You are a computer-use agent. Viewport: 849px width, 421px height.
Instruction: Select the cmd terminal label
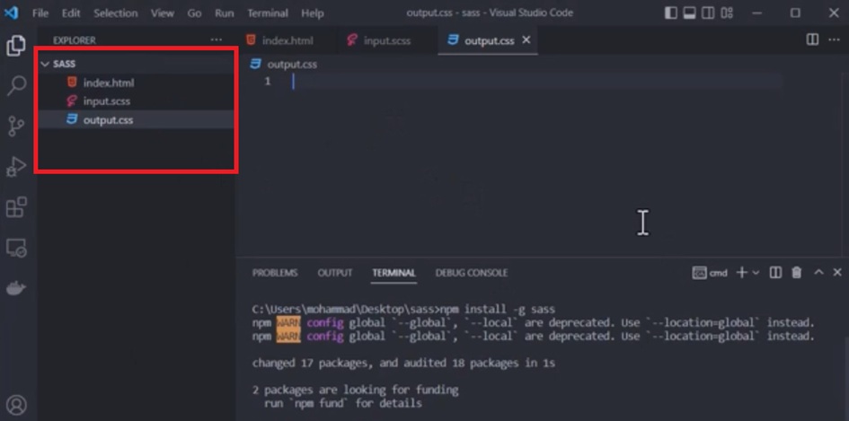click(x=710, y=273)
